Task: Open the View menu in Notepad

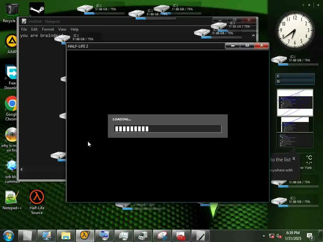Action: tap(62, 29)
